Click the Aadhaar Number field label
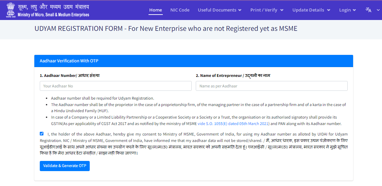This screenshot has height=186, width=382. (70, 76)
